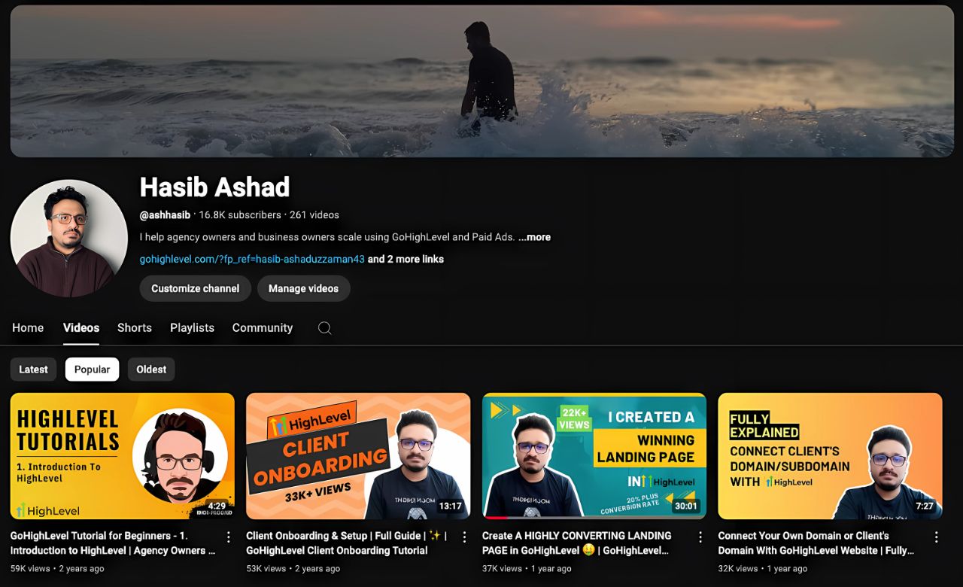Select the Latest sort filter chip
The image size is (963, 587).
[33, 370]
